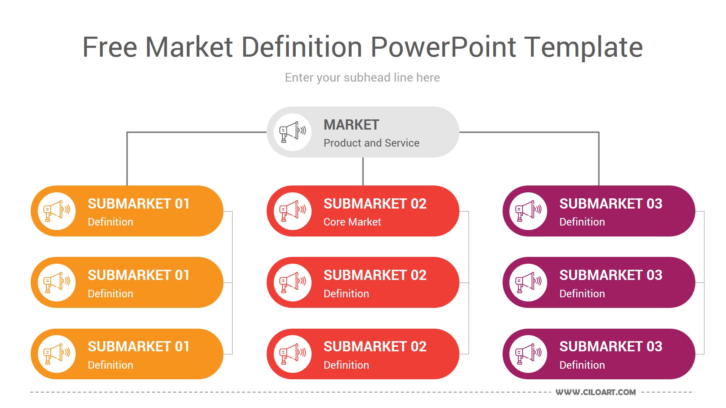Select Definition text in bottom orange box

110,365
